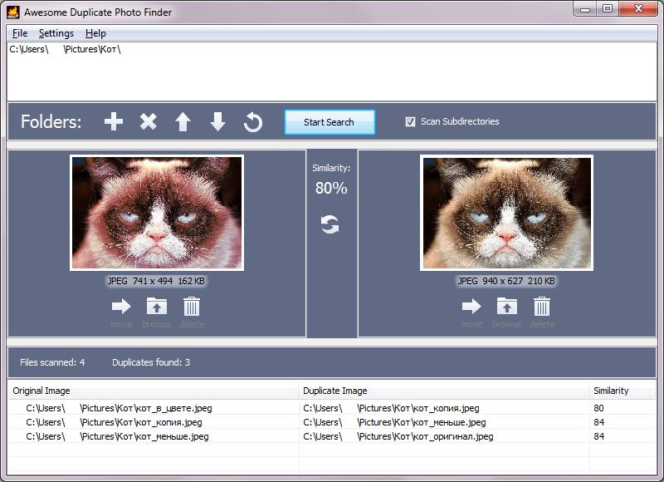Move folder down with the down arrow
Image resolution: width=664 pixels, height=482 pixels.
217,121
